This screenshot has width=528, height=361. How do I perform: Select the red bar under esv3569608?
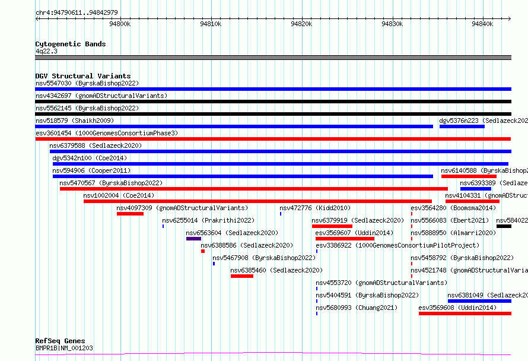tap(465, 313)
